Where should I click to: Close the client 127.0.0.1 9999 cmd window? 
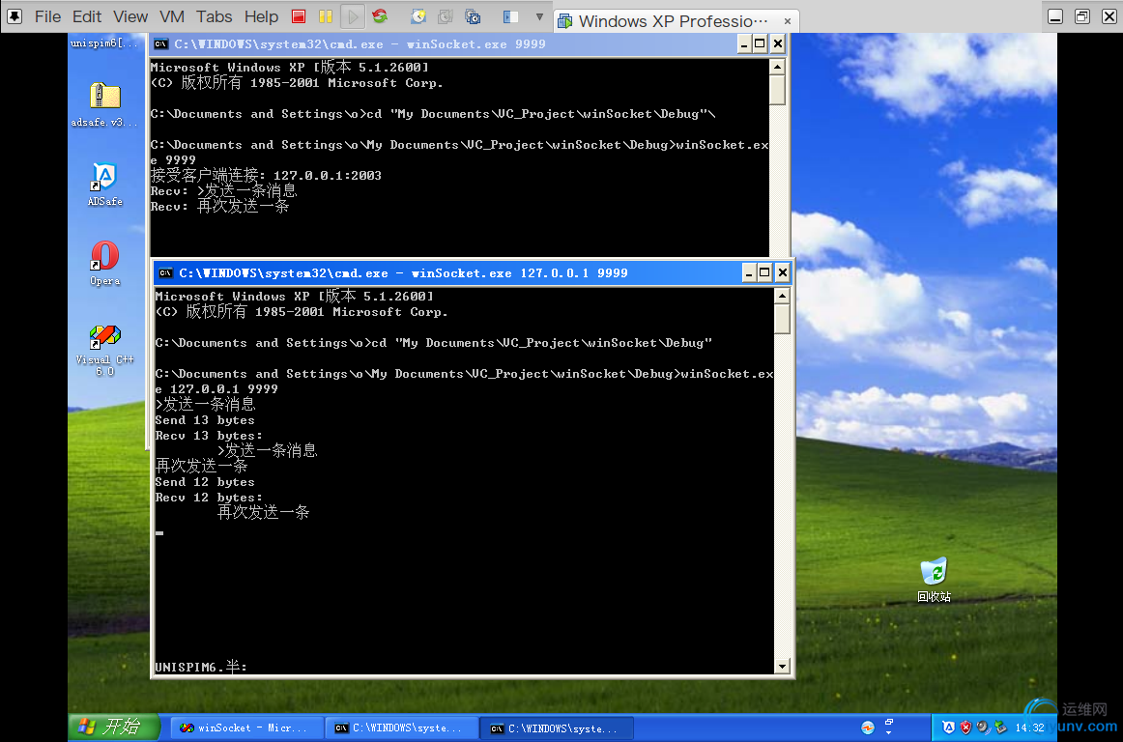point(783,272)
